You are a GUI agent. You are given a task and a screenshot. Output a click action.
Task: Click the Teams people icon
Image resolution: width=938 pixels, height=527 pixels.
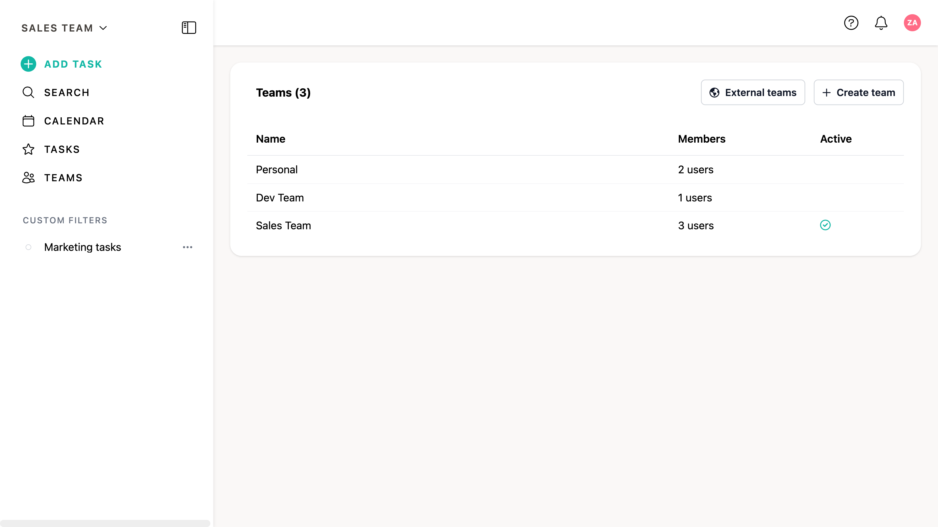pyautogui.click(x=28, y=178)
